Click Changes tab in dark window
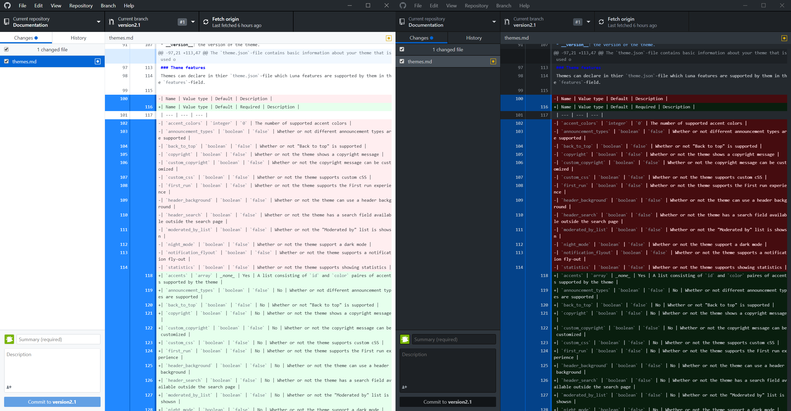 [x=421, y=38]
